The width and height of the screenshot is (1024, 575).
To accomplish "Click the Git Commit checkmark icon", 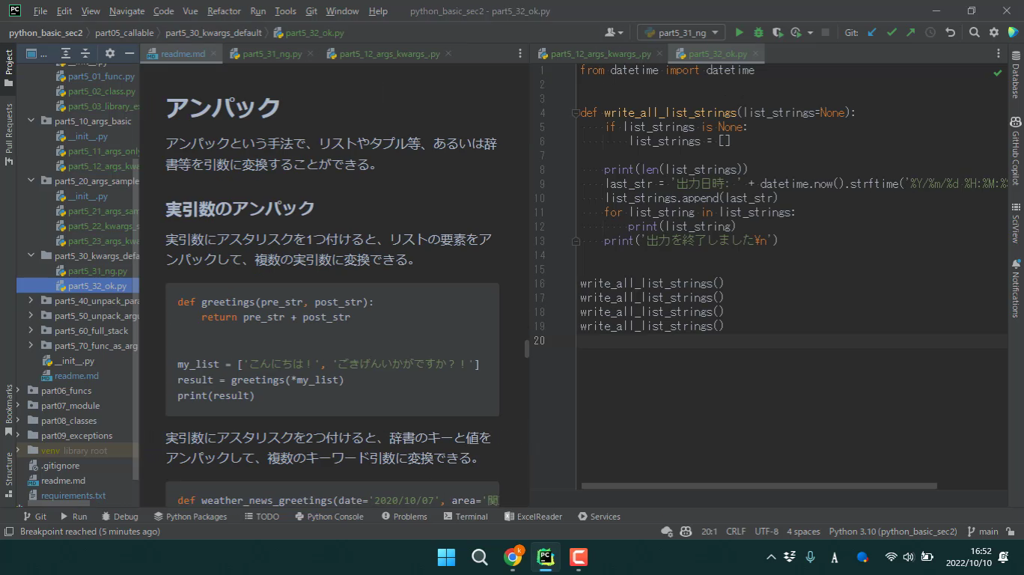I will tap(892, 32).
